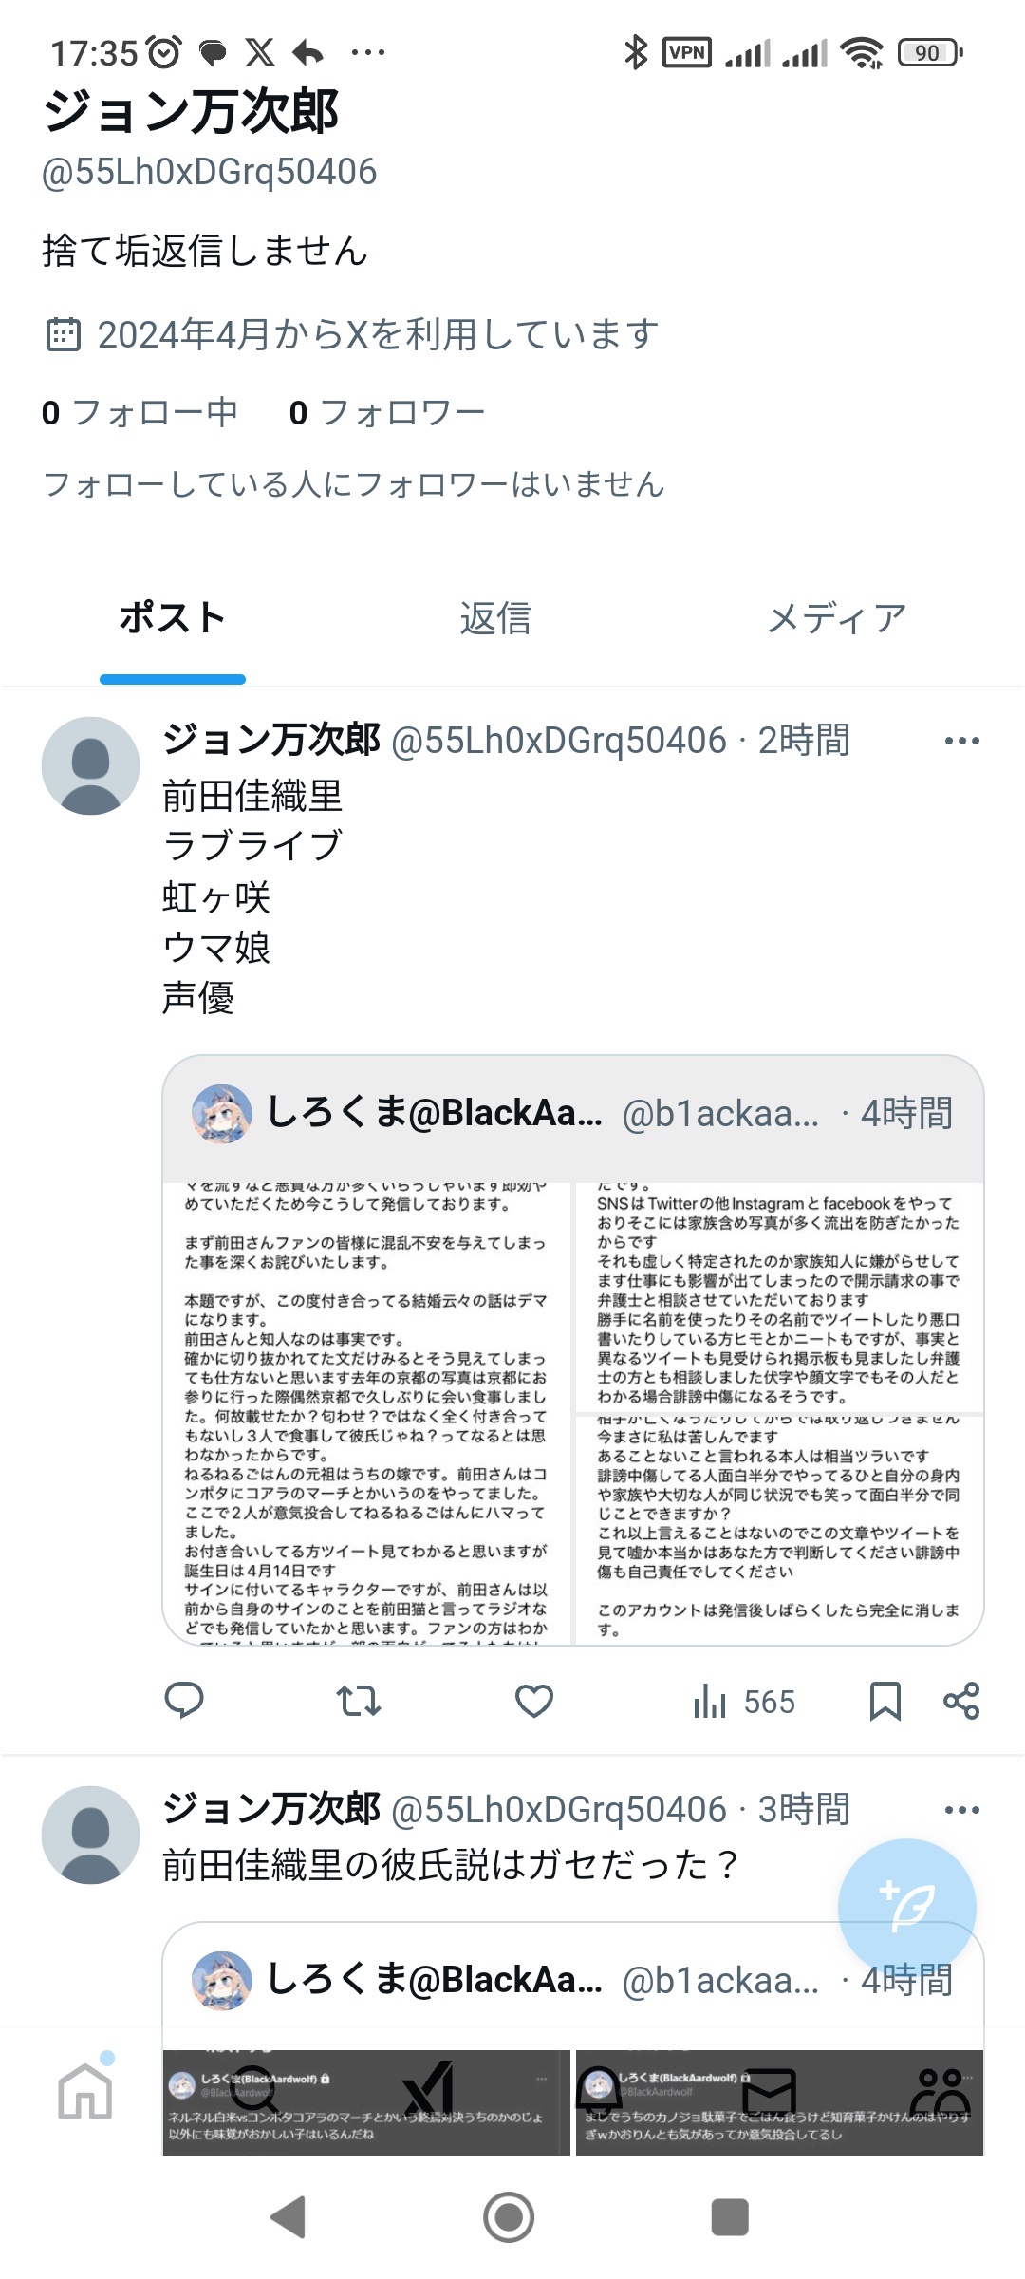Switch to the 返信 tab
Viewport: 1025px width, 2279px height.
[x=495, y=618]
